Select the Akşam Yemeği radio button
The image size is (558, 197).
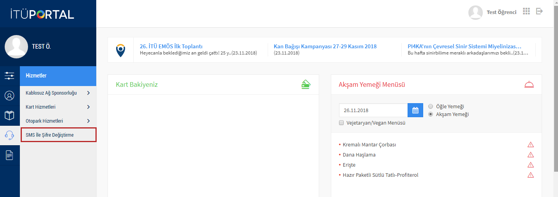click(x=431, y=114)
